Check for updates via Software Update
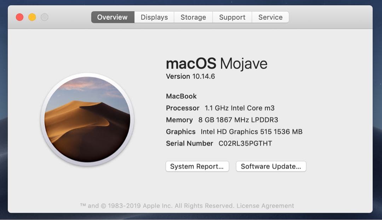 271,166
